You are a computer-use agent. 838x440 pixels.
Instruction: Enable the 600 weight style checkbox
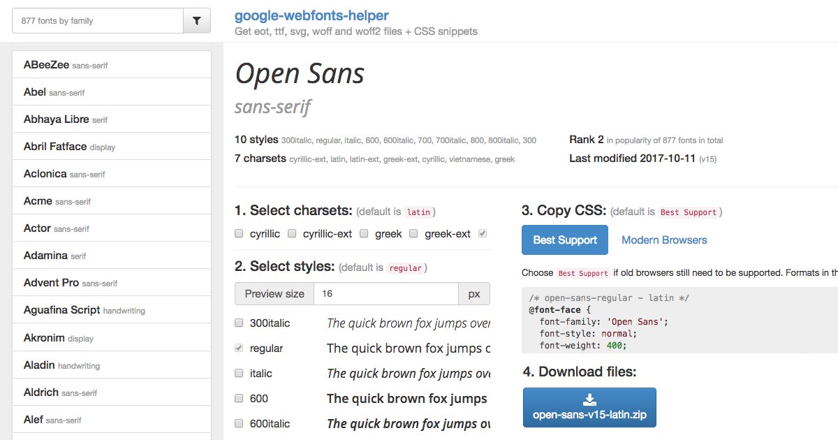coord(239,398)
